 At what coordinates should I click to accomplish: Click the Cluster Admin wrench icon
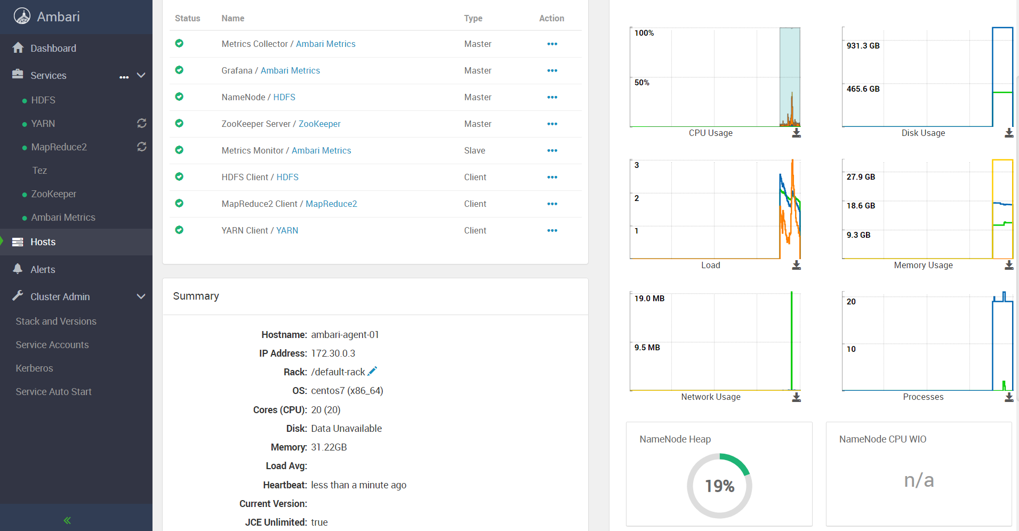click(x=18, y=296)
